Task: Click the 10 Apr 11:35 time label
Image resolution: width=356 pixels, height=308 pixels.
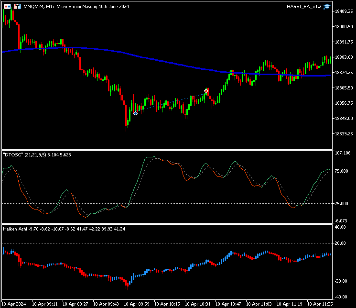Action: [320, 304]
